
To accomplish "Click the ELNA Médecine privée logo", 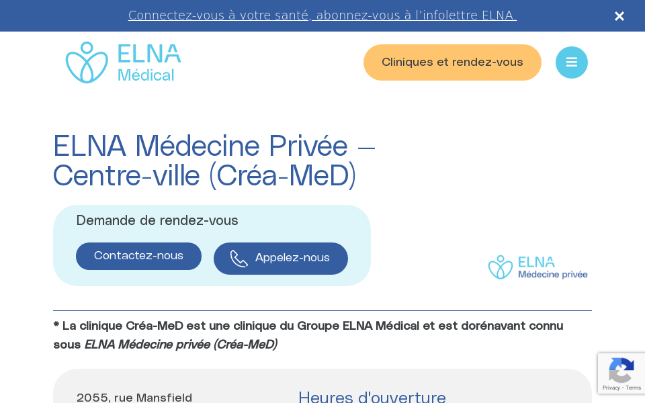I will 537,267.
